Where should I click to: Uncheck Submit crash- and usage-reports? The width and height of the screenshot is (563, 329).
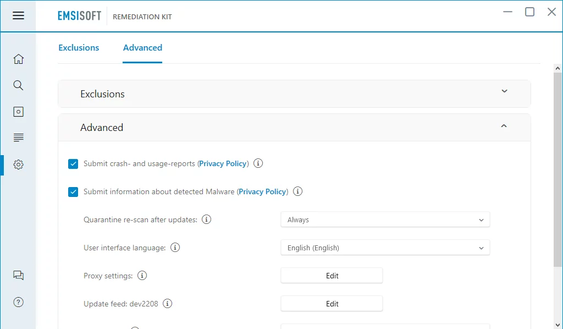(73, 164)
